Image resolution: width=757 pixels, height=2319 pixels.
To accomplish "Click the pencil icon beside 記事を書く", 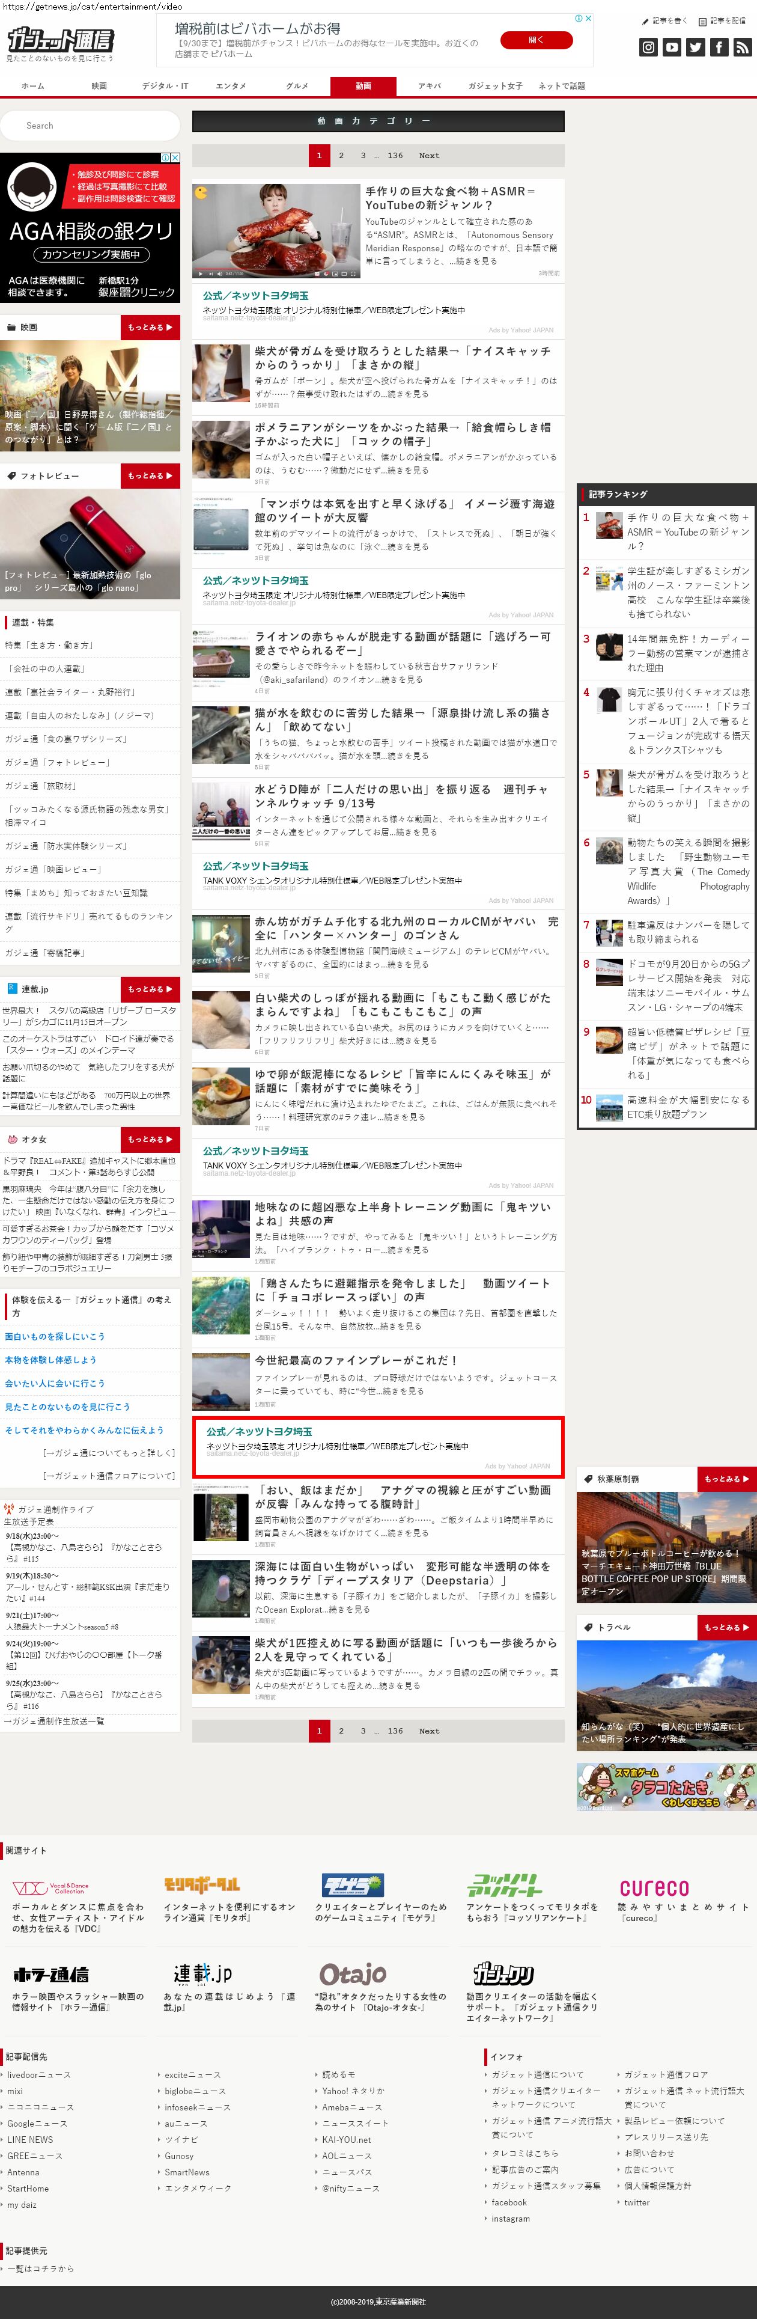I will point(645,20).
